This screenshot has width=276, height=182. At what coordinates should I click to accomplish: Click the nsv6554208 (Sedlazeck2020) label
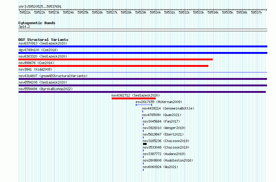[43, 82]
